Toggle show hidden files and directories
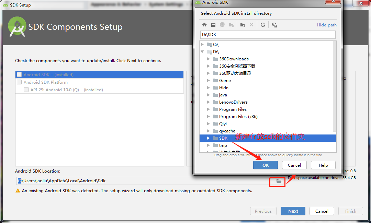Screen dimensions: 371x223 (x=274, y=25)
